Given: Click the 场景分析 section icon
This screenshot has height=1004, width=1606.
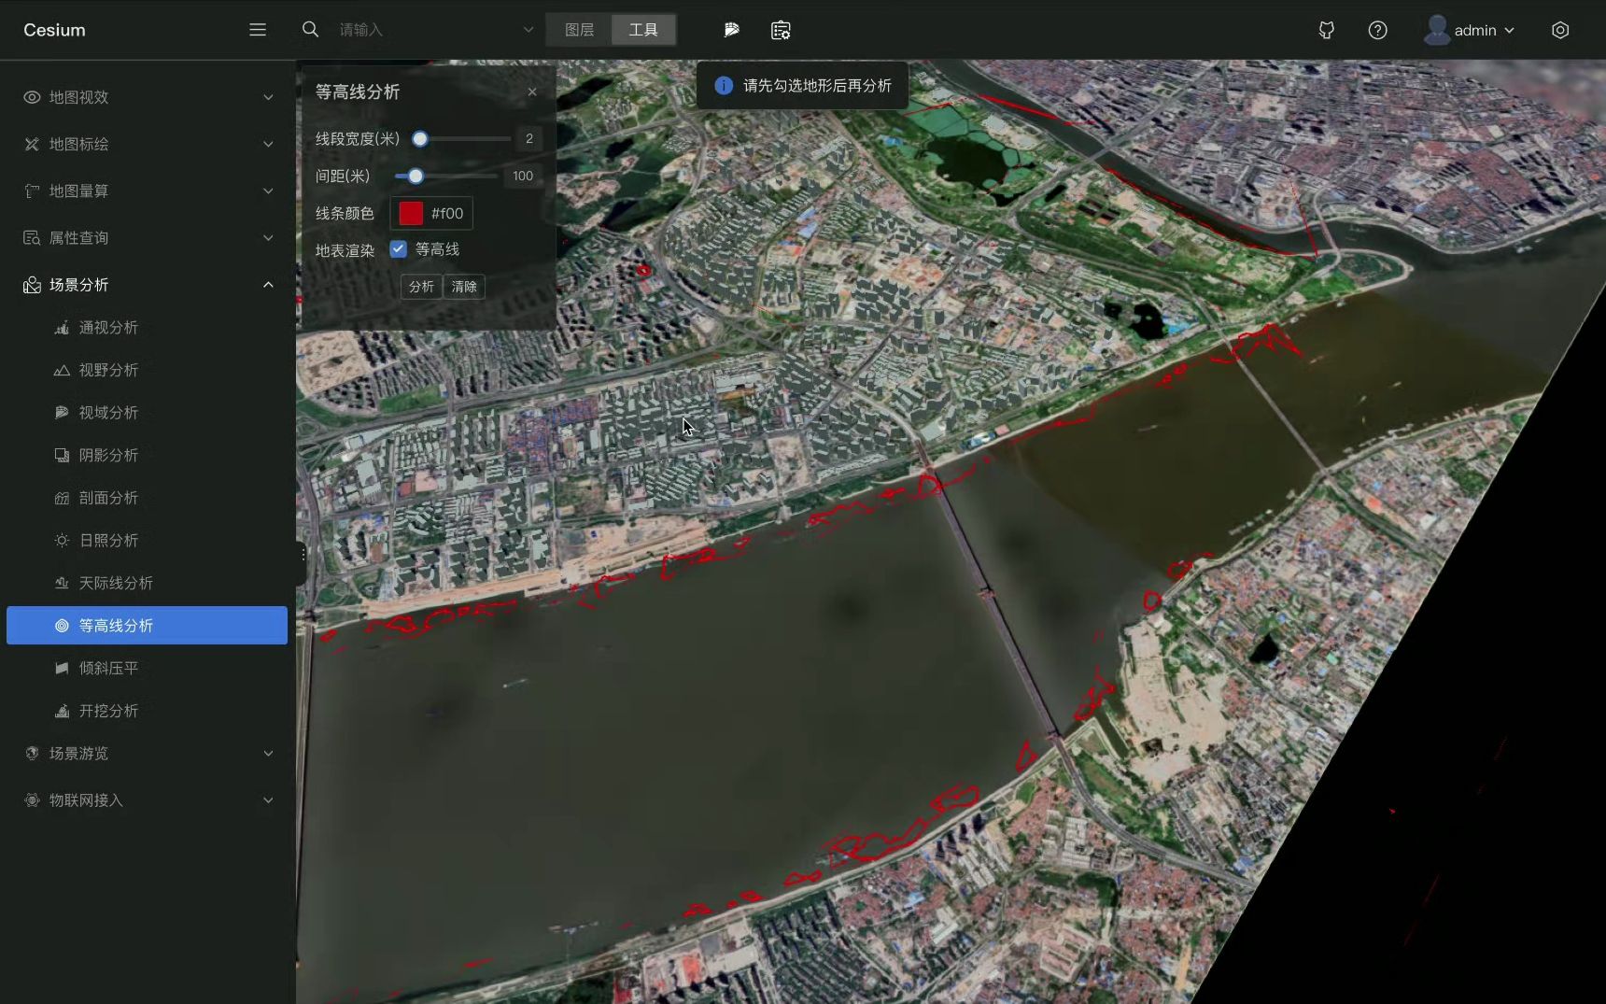Looking at the screenshot, I should 32,285.
